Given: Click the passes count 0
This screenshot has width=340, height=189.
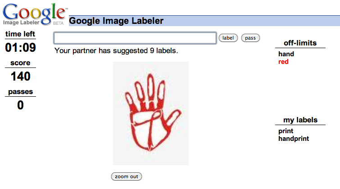Looking at the screenshot, I should pos(20,105).
